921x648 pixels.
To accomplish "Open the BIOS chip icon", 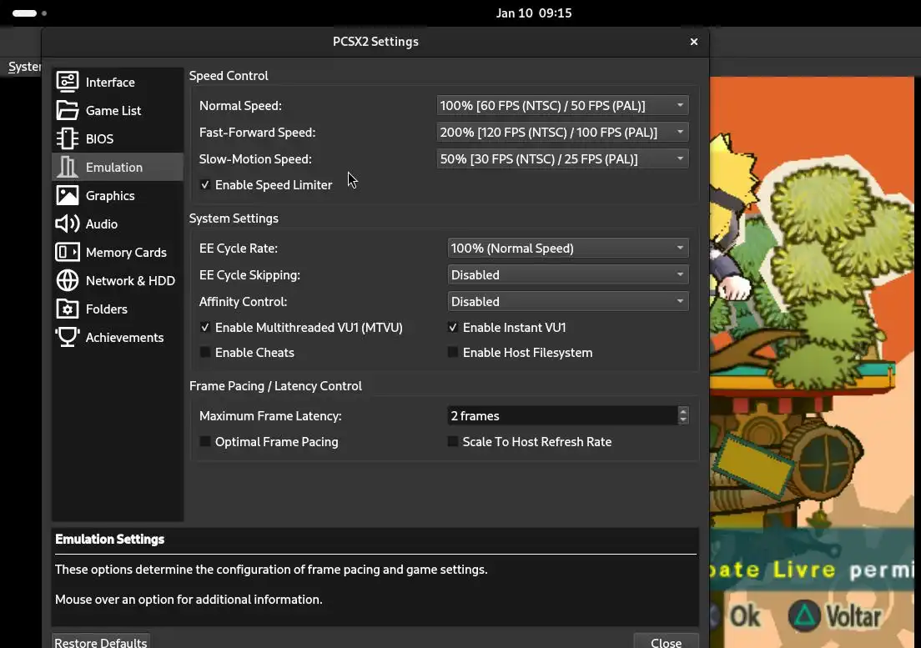I will coord(67,138).
